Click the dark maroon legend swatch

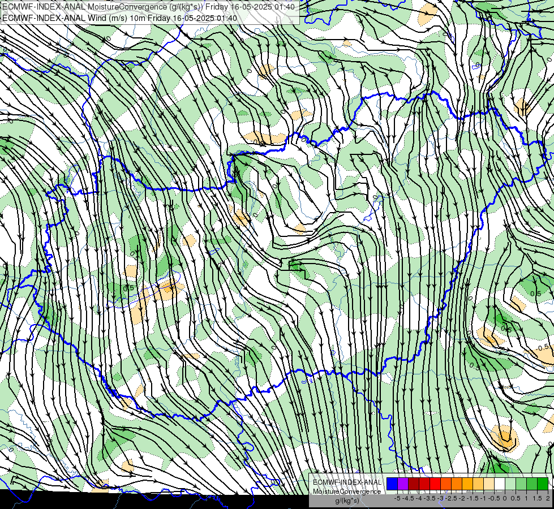[x=414, y=484]
